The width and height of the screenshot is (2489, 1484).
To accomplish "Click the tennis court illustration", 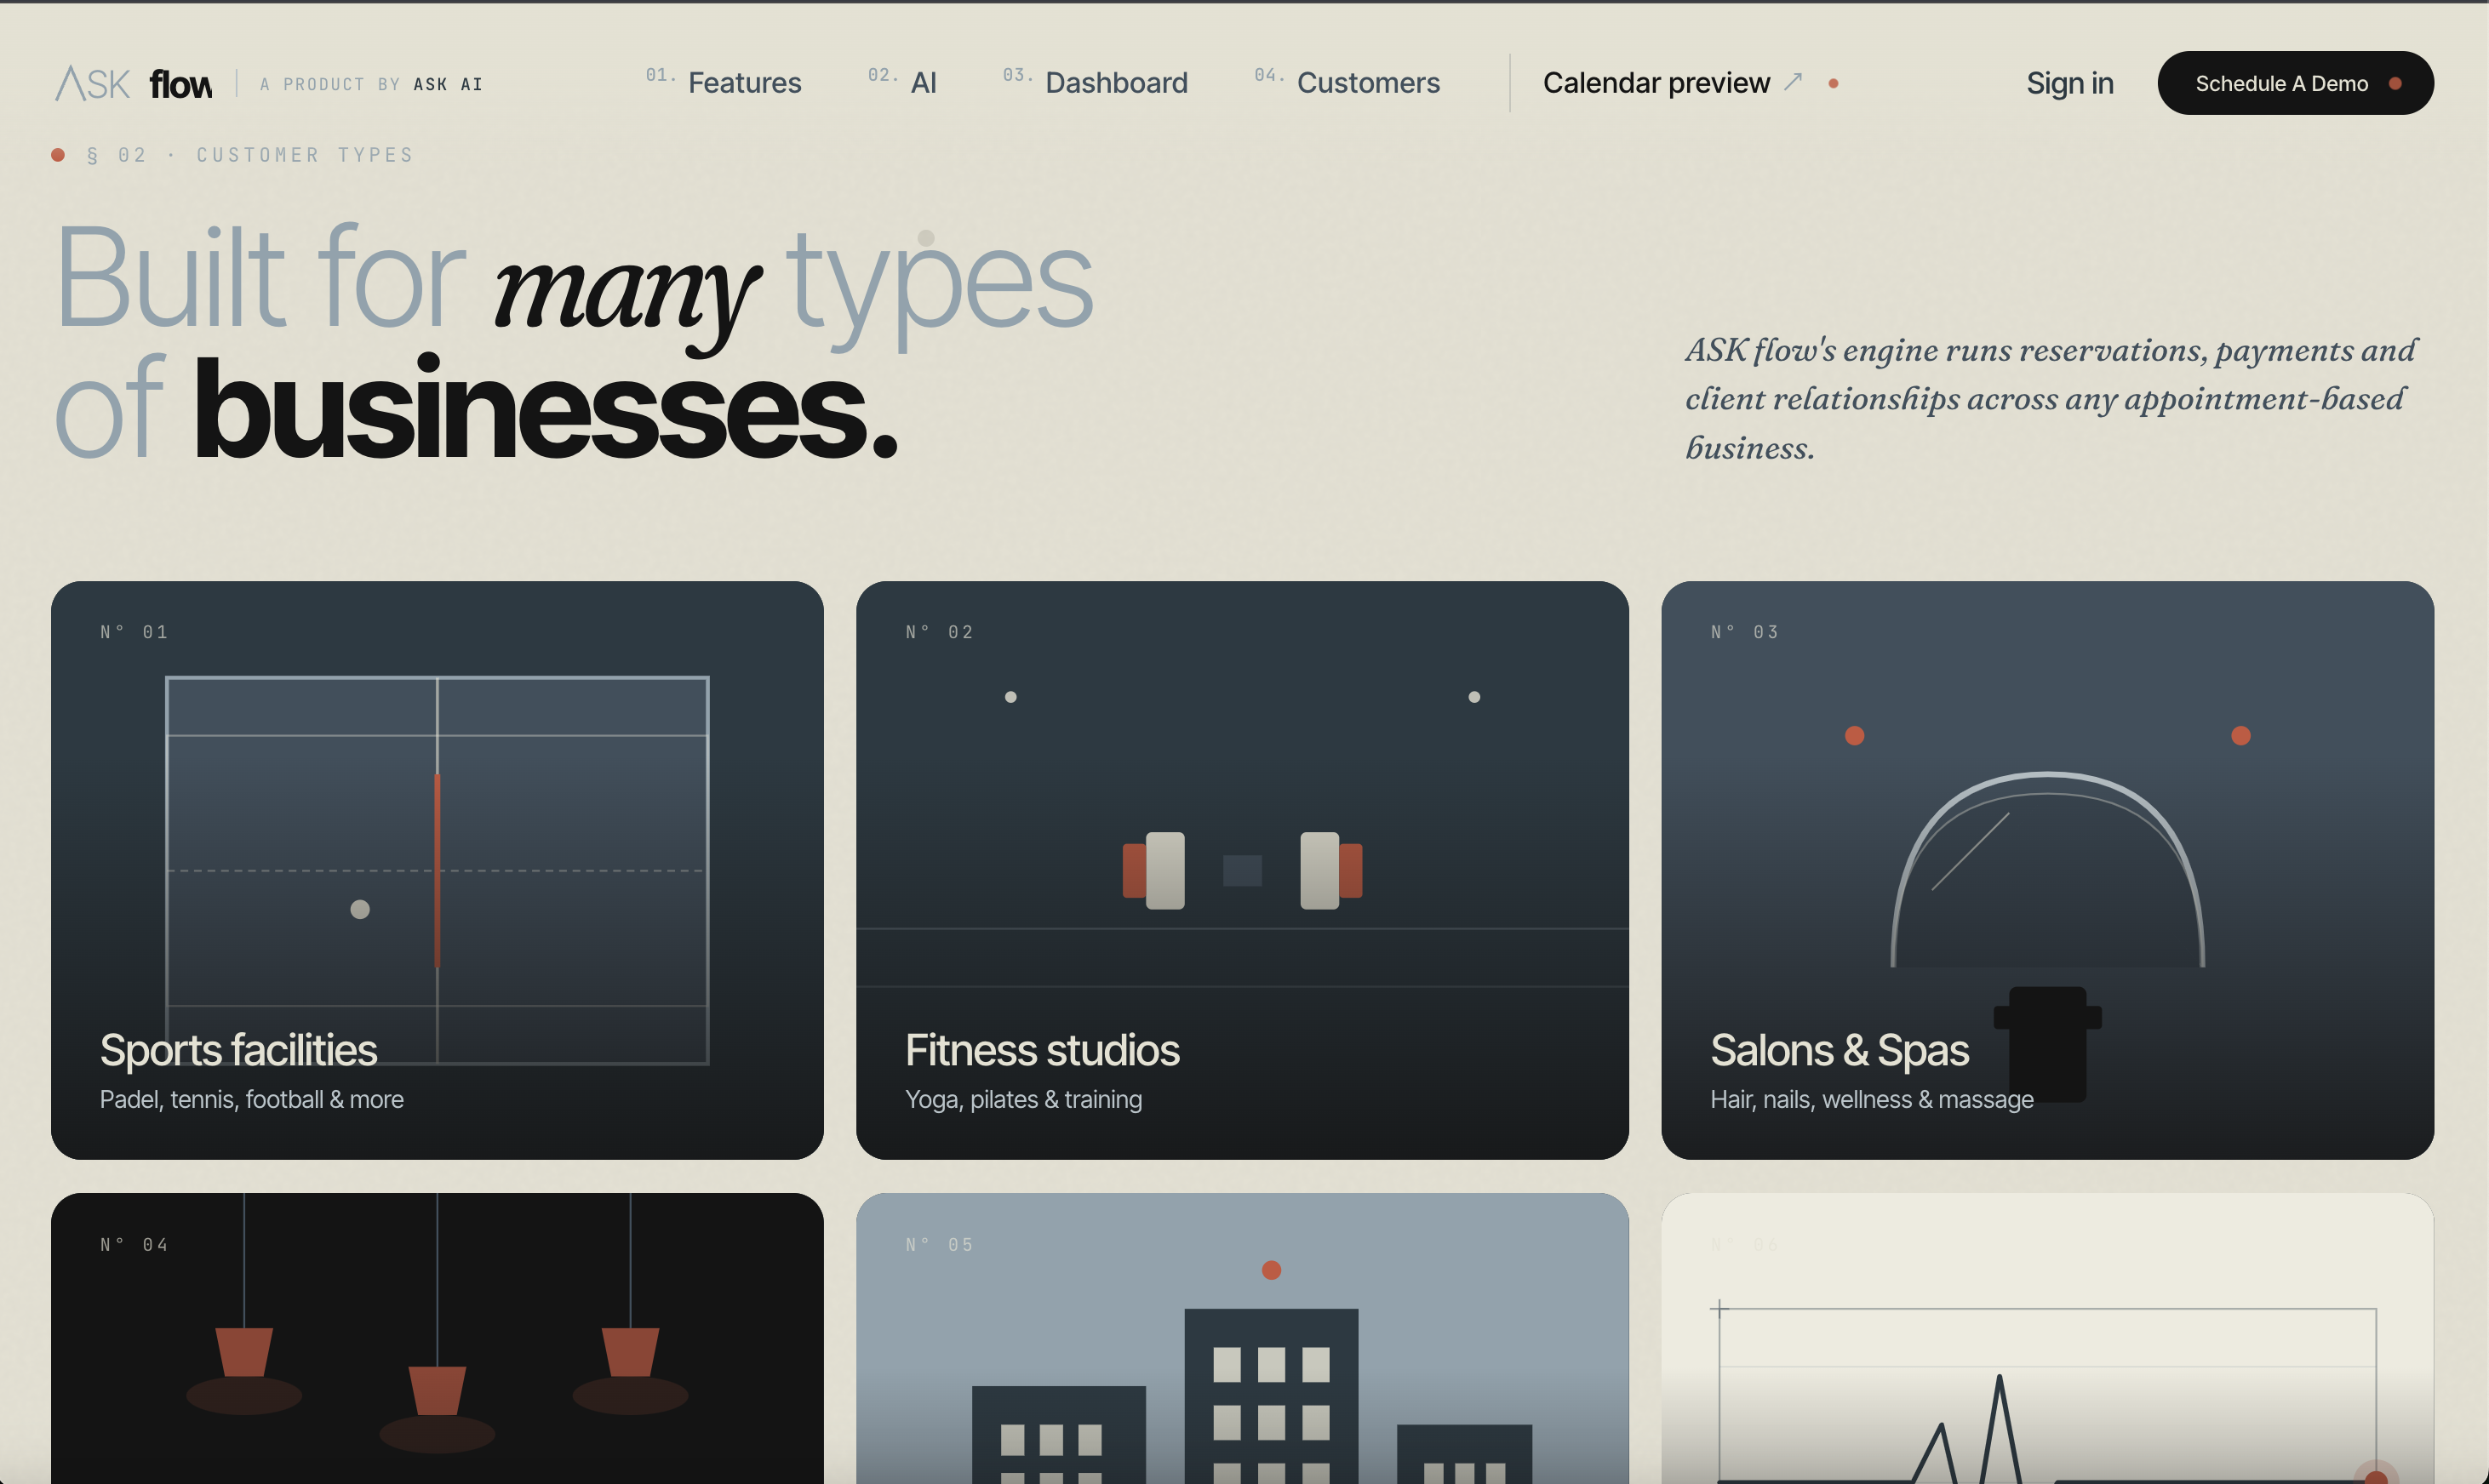I will tap(438, 870).
